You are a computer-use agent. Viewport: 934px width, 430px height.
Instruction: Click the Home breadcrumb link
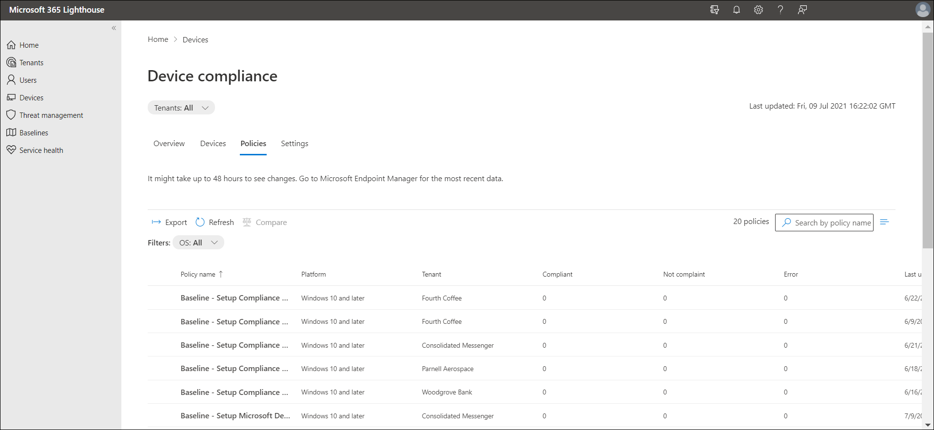coord(157,39)
